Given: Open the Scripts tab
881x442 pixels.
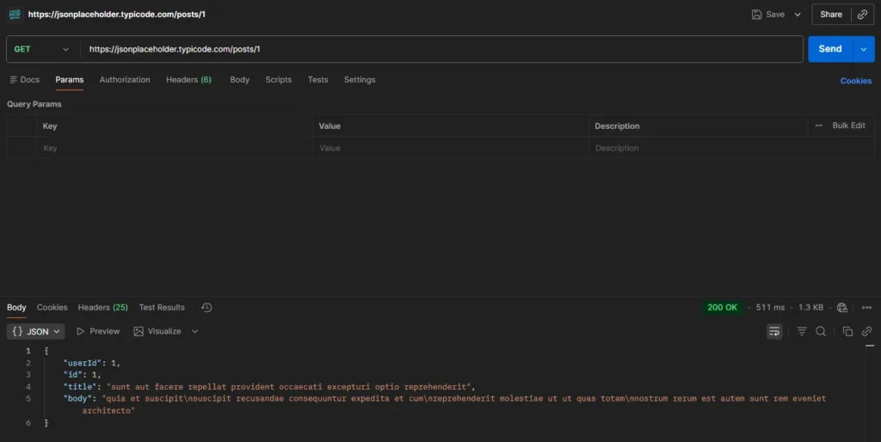Looking at the screenshot, I should [x=278, y=80].
